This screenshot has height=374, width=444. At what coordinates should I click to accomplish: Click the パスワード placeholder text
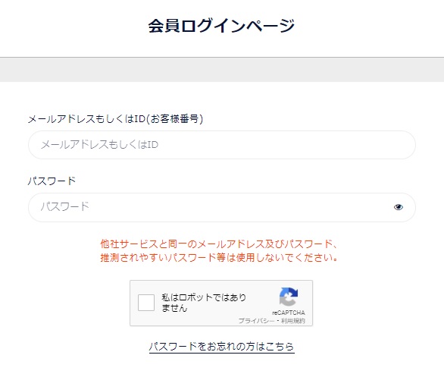coord(65,206)
